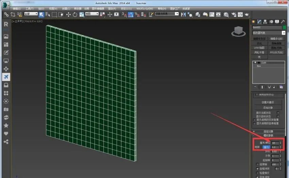Activate the Select and Scale tool

click(82, 15)
